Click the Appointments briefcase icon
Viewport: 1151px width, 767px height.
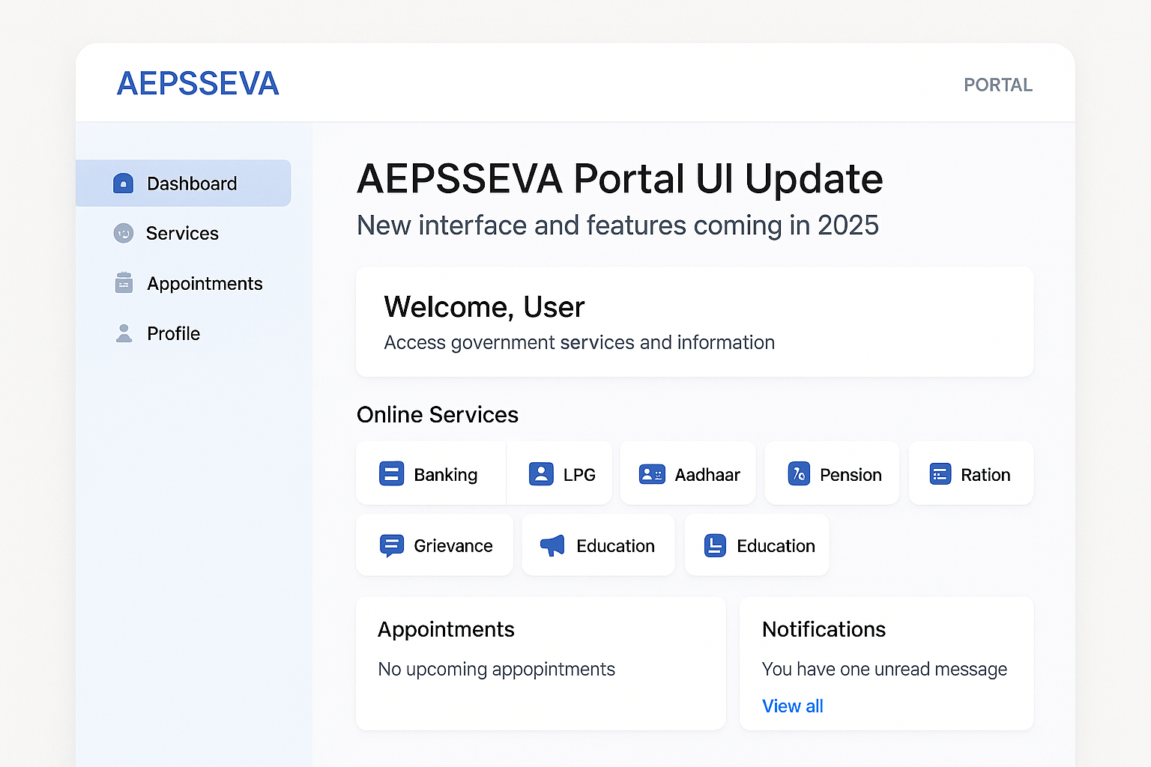click(123, 282)
